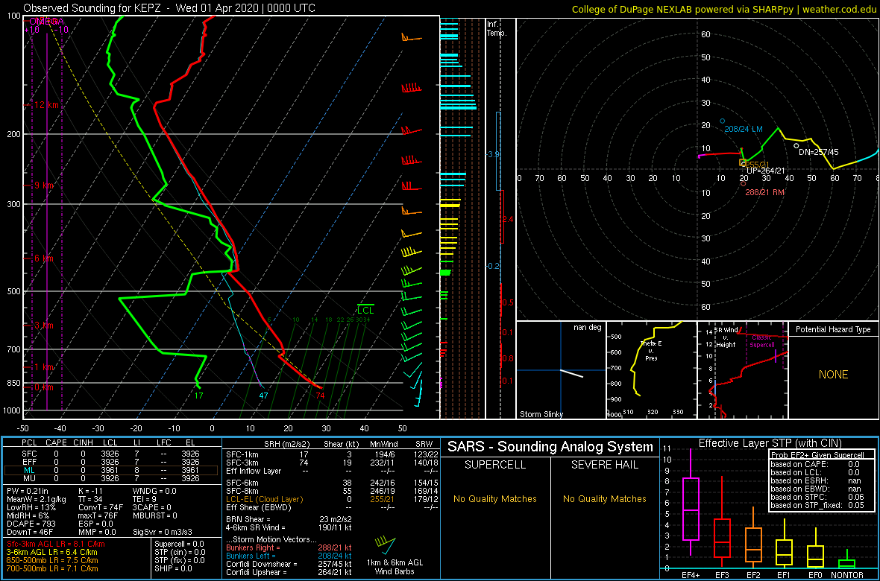Click the SEVERE HAIL column heading in SARS

click(x=604, y=465)
